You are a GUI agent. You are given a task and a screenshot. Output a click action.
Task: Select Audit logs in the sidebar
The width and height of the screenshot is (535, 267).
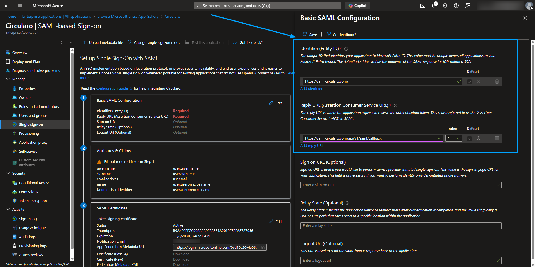pos(27,237)
